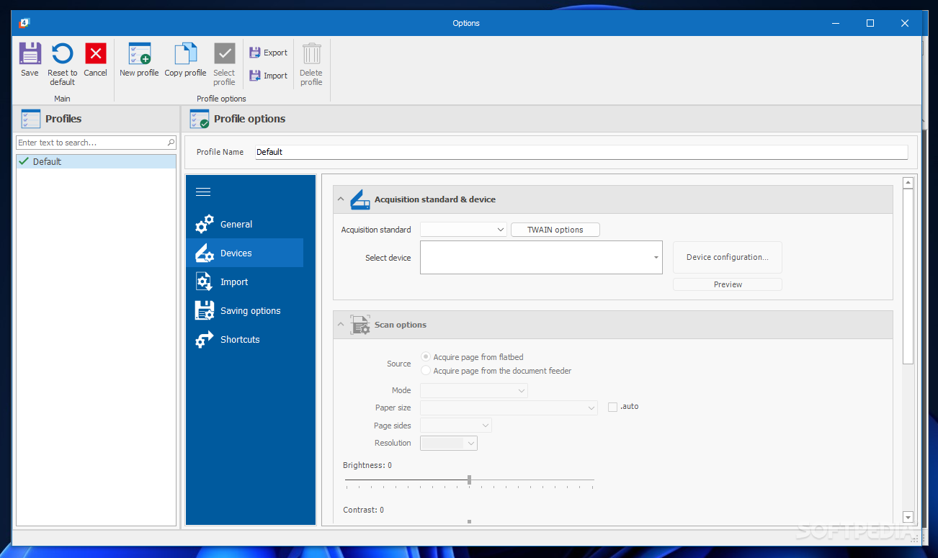
Task: Open the Paper size dropdown
Action: 591,408
